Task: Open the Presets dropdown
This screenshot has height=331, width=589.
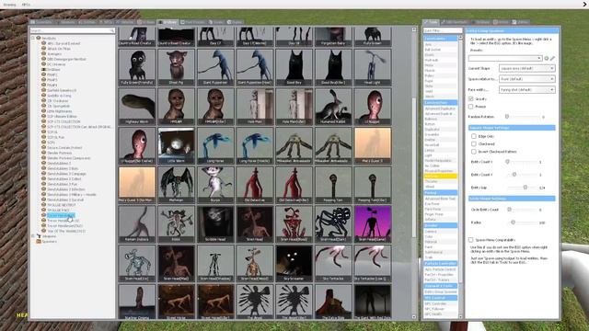Action: pos(505,58)
